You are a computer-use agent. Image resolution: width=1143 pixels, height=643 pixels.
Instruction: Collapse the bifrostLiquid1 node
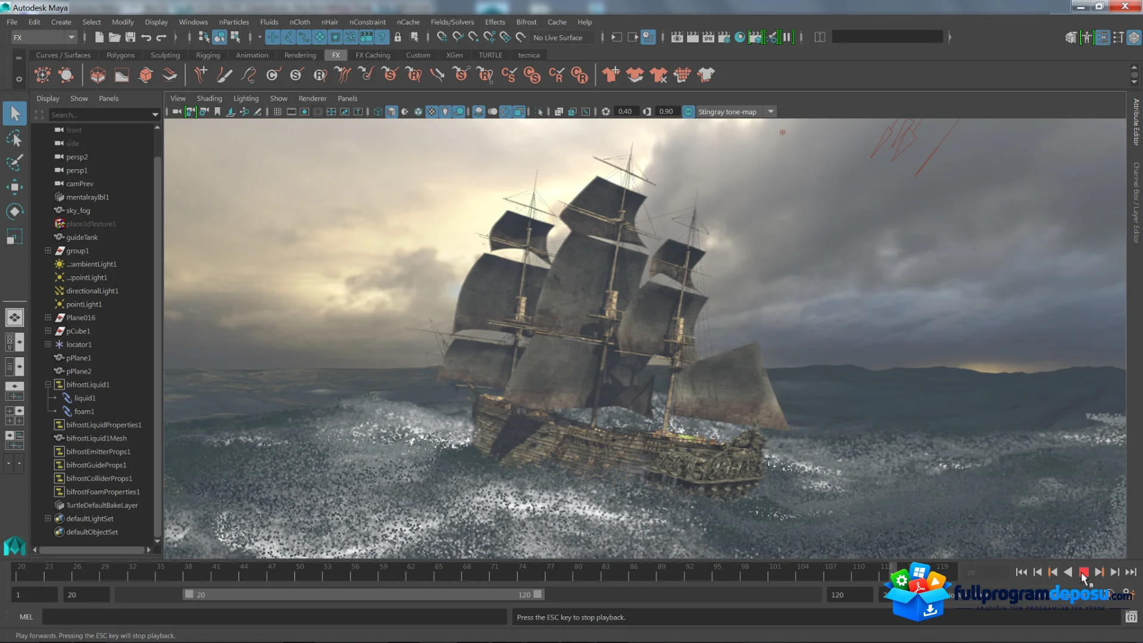(x=48, y=385)
